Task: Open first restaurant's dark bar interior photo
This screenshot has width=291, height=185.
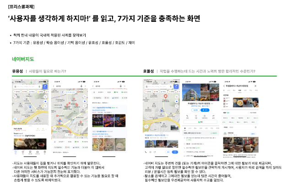Action: click(97, 120)
